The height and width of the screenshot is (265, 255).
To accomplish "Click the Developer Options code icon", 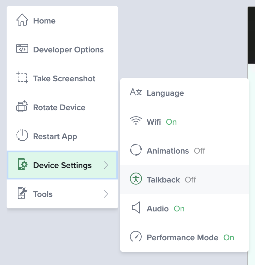I will point(22,49).
